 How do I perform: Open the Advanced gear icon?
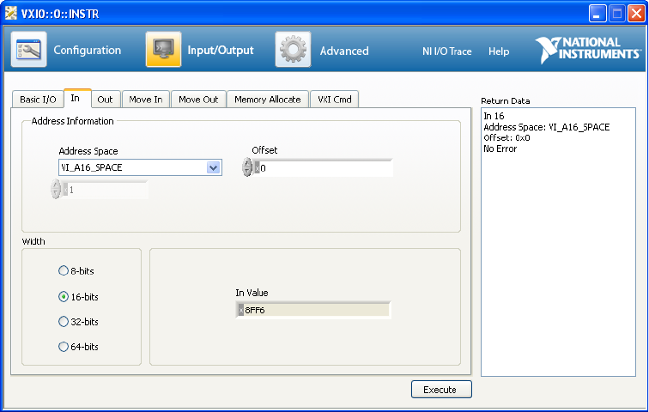(x=293, y=49)
